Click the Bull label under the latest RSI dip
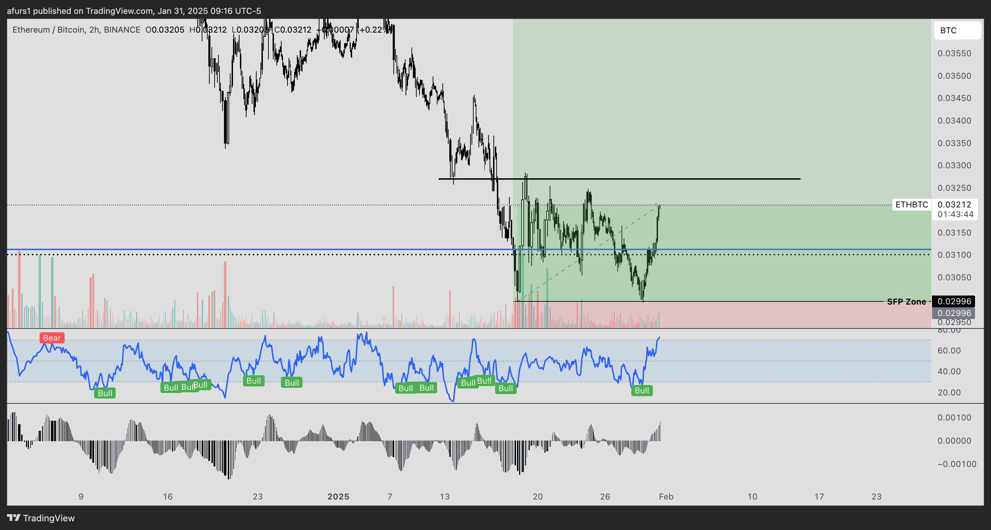 (642, 391)
